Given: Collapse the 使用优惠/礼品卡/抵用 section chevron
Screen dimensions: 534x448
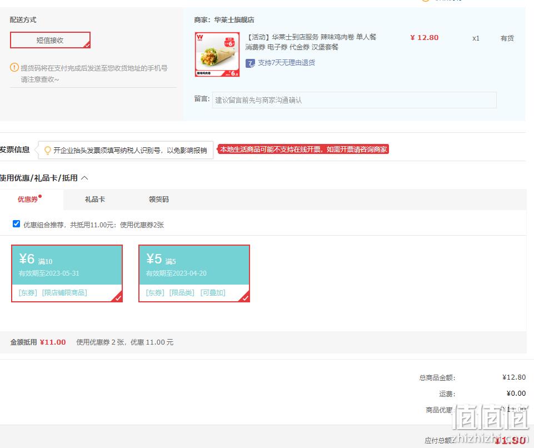Looking at the screenshot, I should pyautogui.click(x=84, y=178).
